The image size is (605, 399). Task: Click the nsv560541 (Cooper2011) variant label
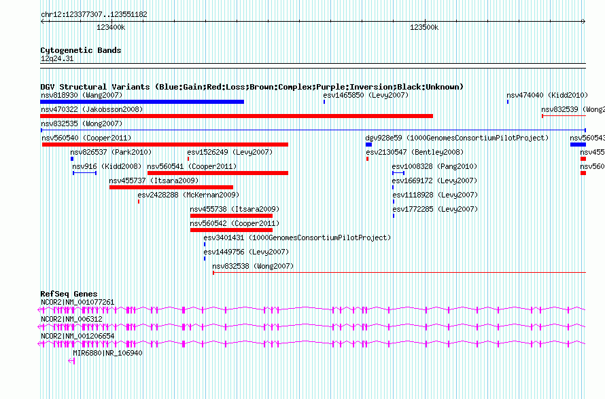coord(192,166)
